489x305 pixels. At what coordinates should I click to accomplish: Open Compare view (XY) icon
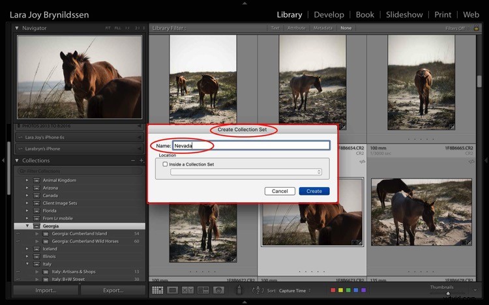coord(188,291)
